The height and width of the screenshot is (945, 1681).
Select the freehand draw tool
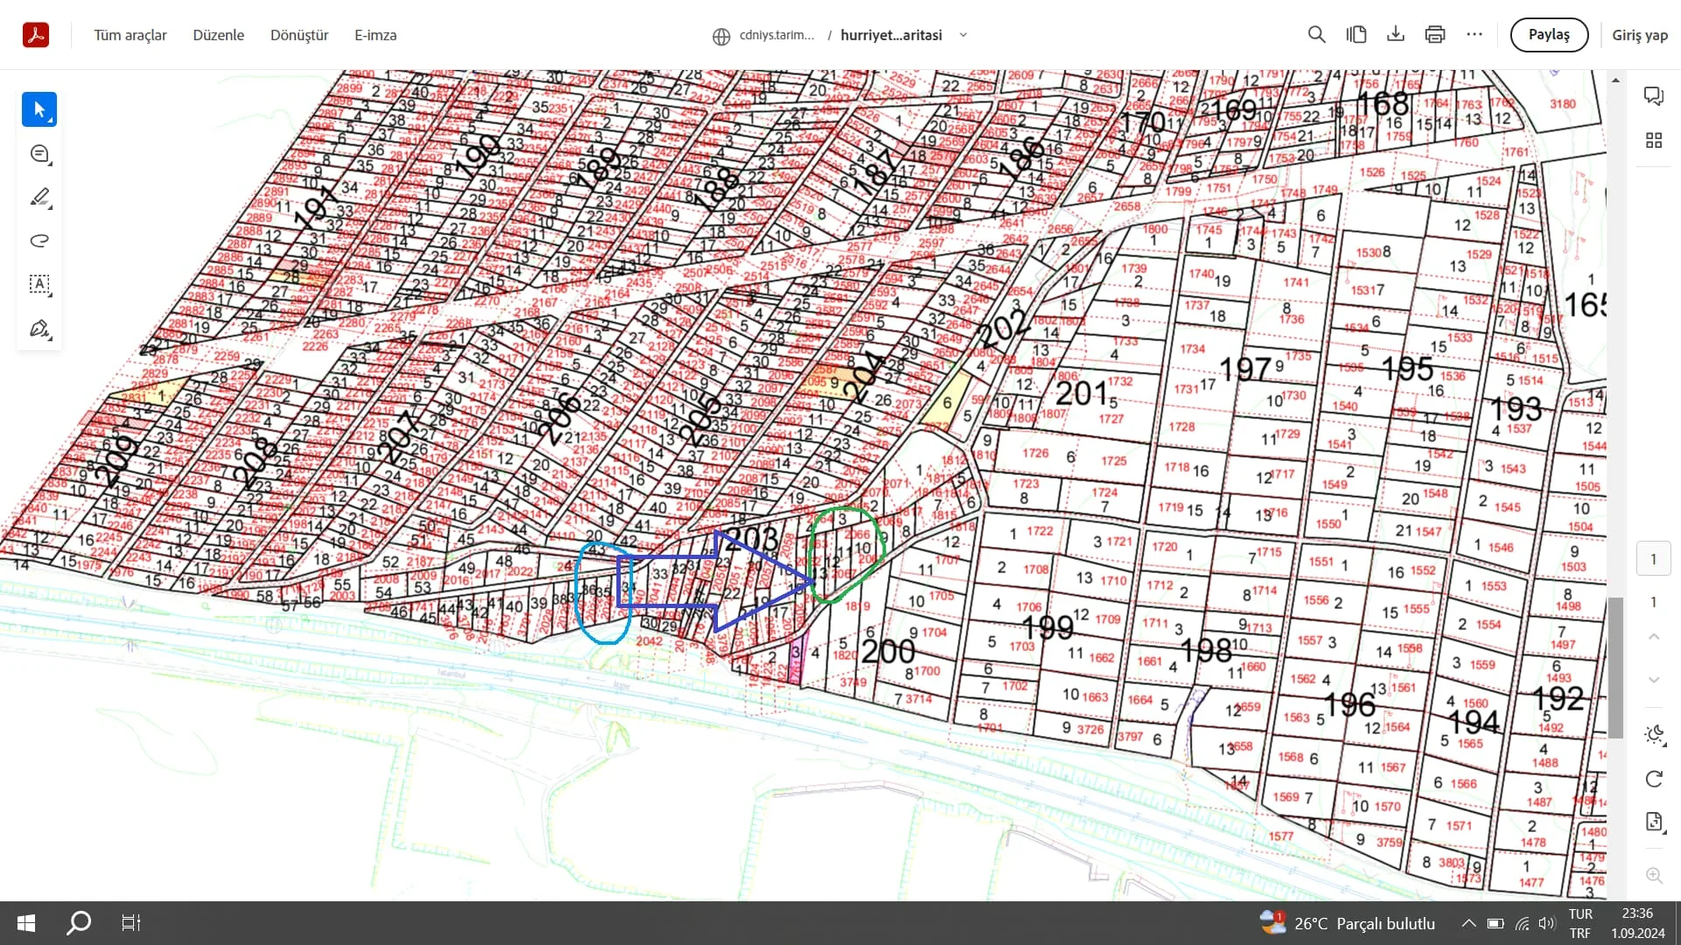coord(39,241)
